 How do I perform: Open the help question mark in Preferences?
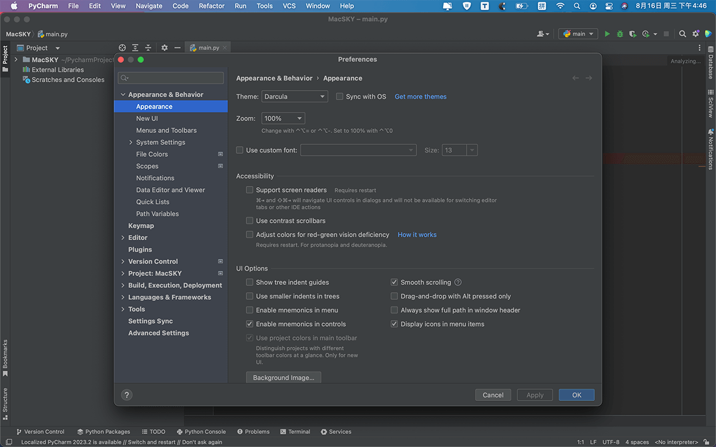pyautogui.click(x=126, y=395)
